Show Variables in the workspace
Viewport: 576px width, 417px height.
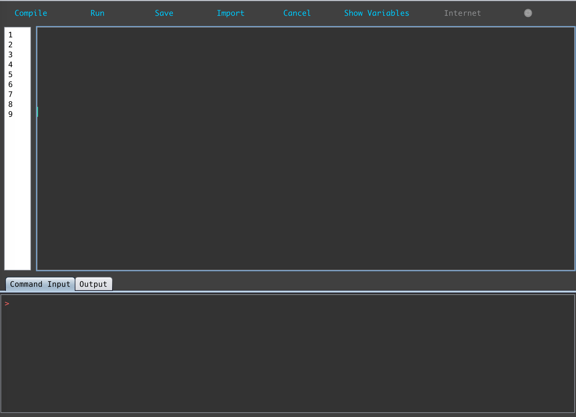click(377, 13)
